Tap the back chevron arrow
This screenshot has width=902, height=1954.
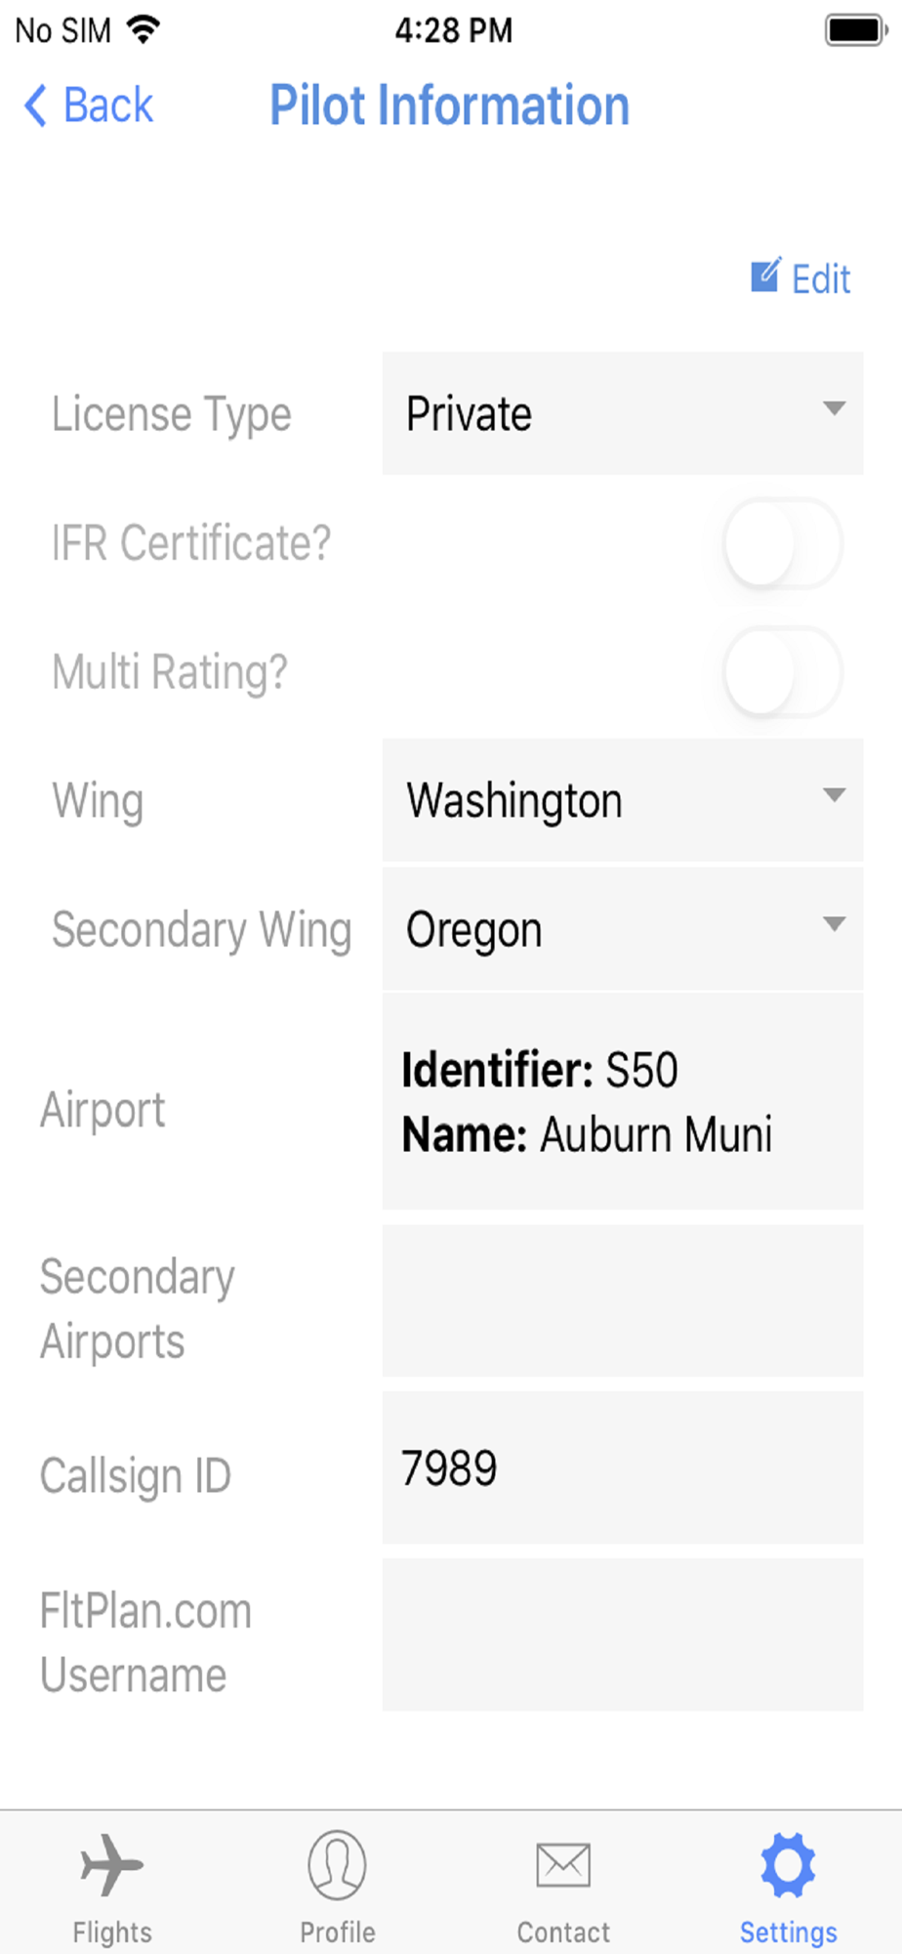pos(35,106)
